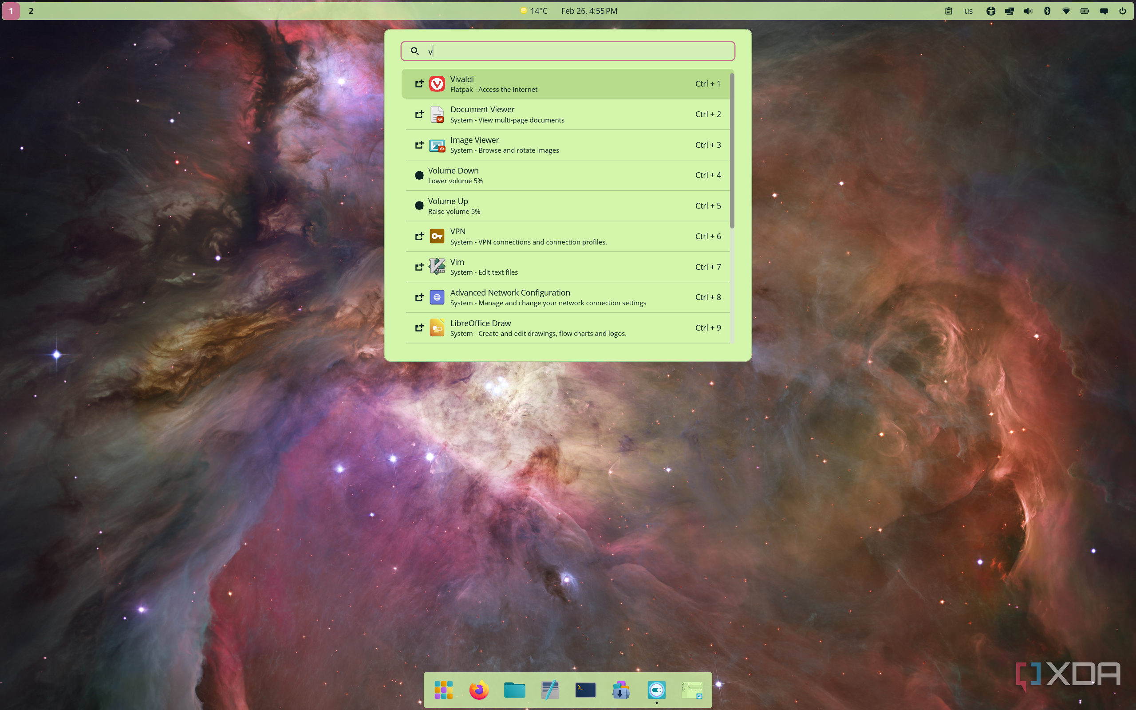Switch to workspace 1
Image resolution: width=1136 pixels, height=710 pixels.
[11, 11]
